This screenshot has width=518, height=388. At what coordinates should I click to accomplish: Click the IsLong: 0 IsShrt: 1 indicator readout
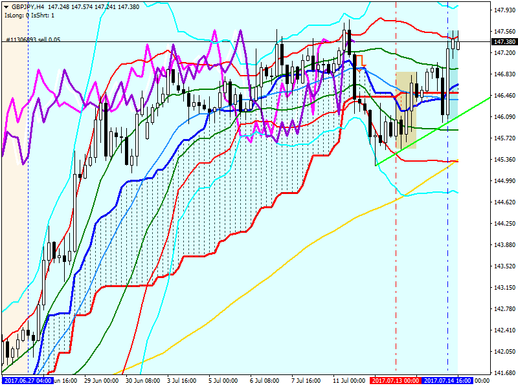coord(29,16)
